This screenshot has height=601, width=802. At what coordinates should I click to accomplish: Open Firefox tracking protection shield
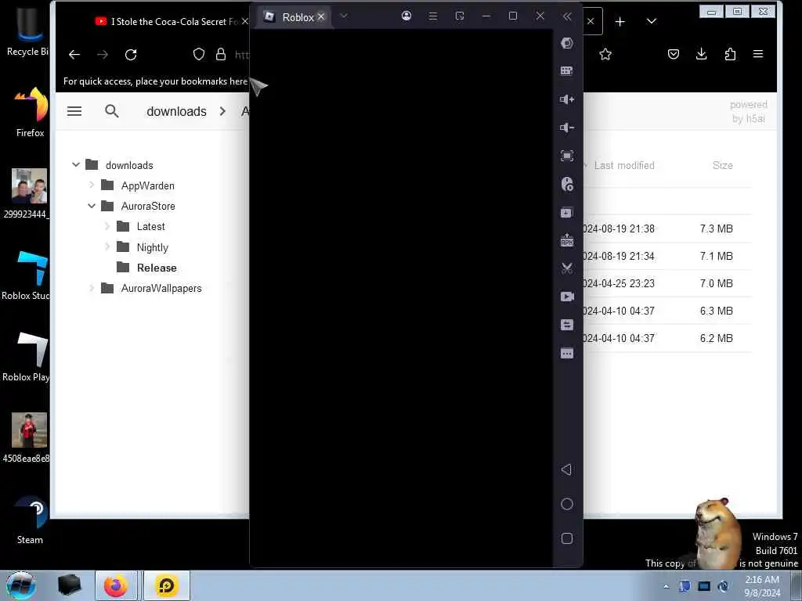(x=198, y=54)
